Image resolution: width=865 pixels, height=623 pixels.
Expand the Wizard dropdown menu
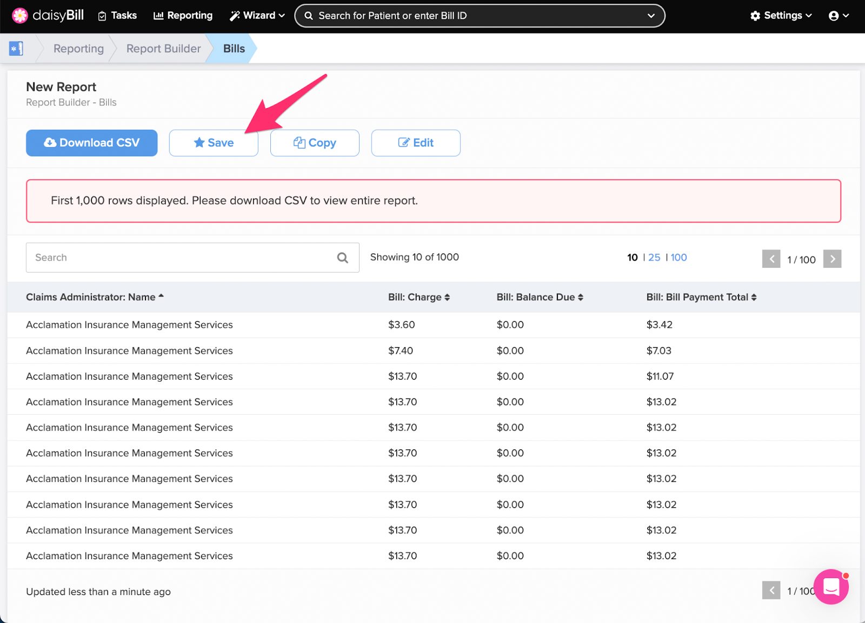(x=257, y=16)
